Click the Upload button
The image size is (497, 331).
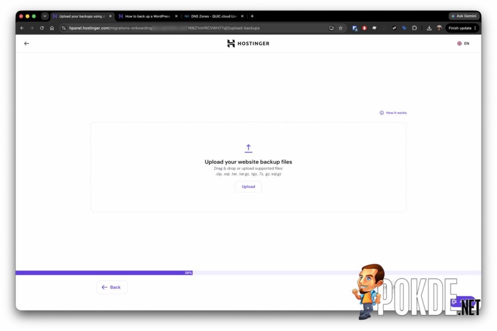(x=248, y=187)
